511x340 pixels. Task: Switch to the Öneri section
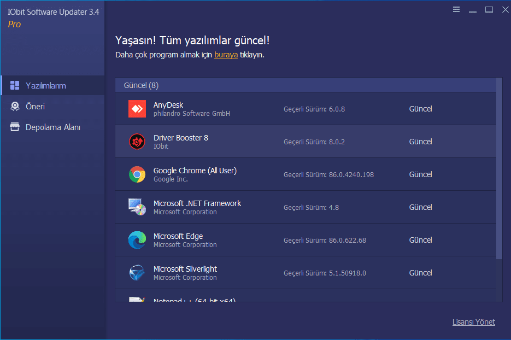52,106
